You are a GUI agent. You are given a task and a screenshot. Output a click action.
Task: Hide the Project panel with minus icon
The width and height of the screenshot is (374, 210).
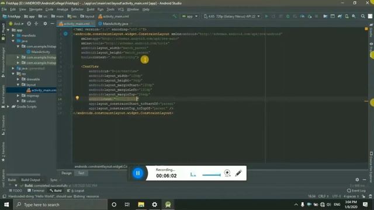pos(52,23)
